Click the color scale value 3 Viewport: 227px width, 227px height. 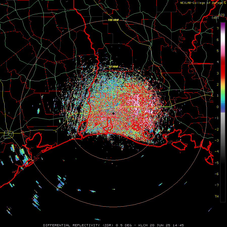(218, 73)
